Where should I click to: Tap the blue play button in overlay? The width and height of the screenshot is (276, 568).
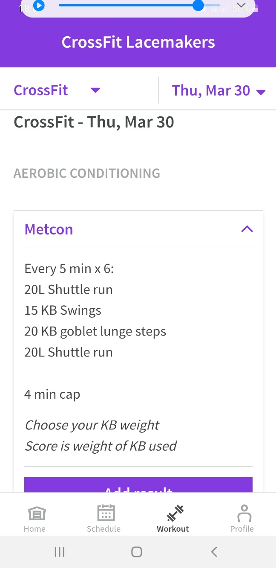click(39, 6)
